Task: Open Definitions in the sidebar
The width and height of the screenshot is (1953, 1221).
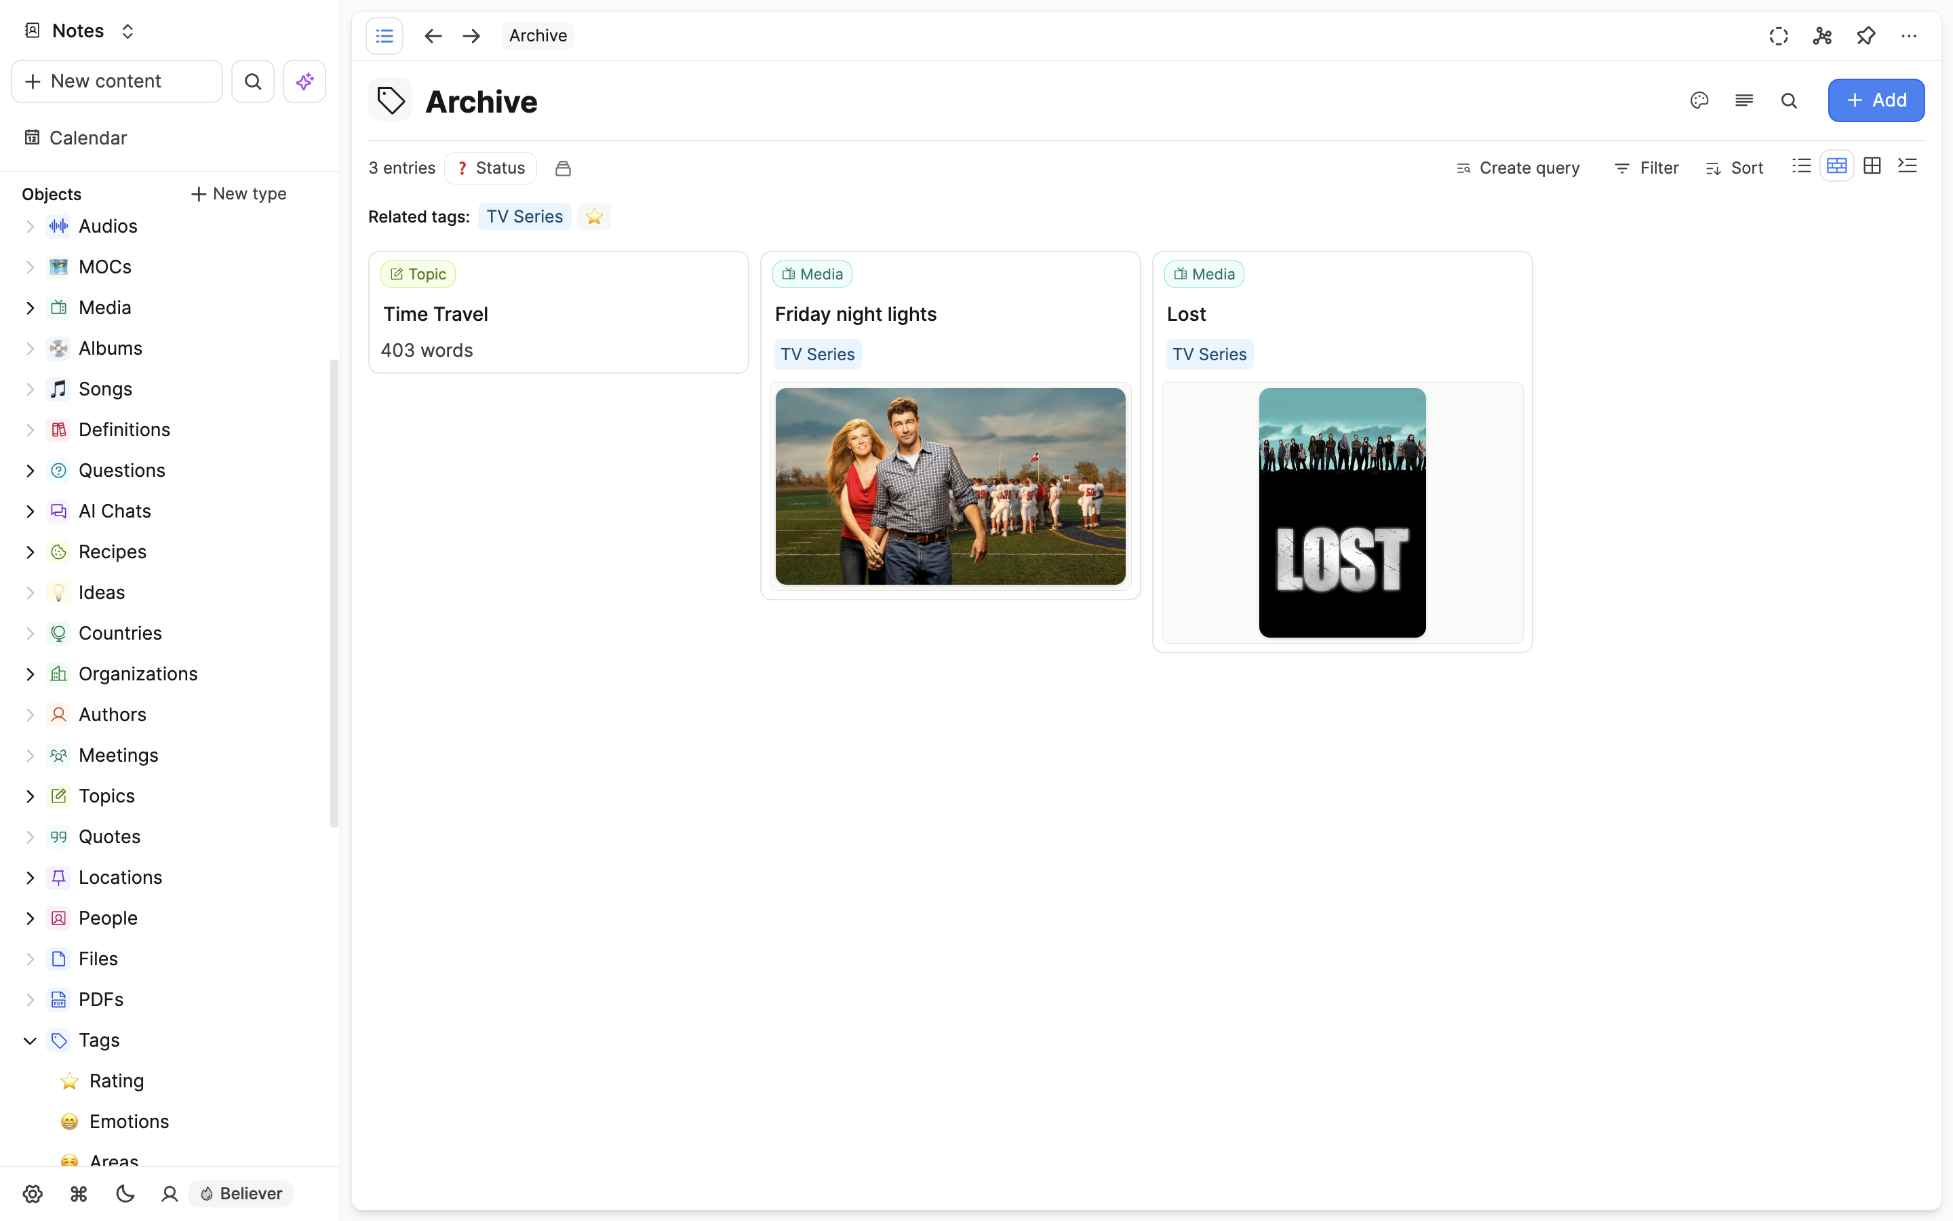Action: click(124, 429)
